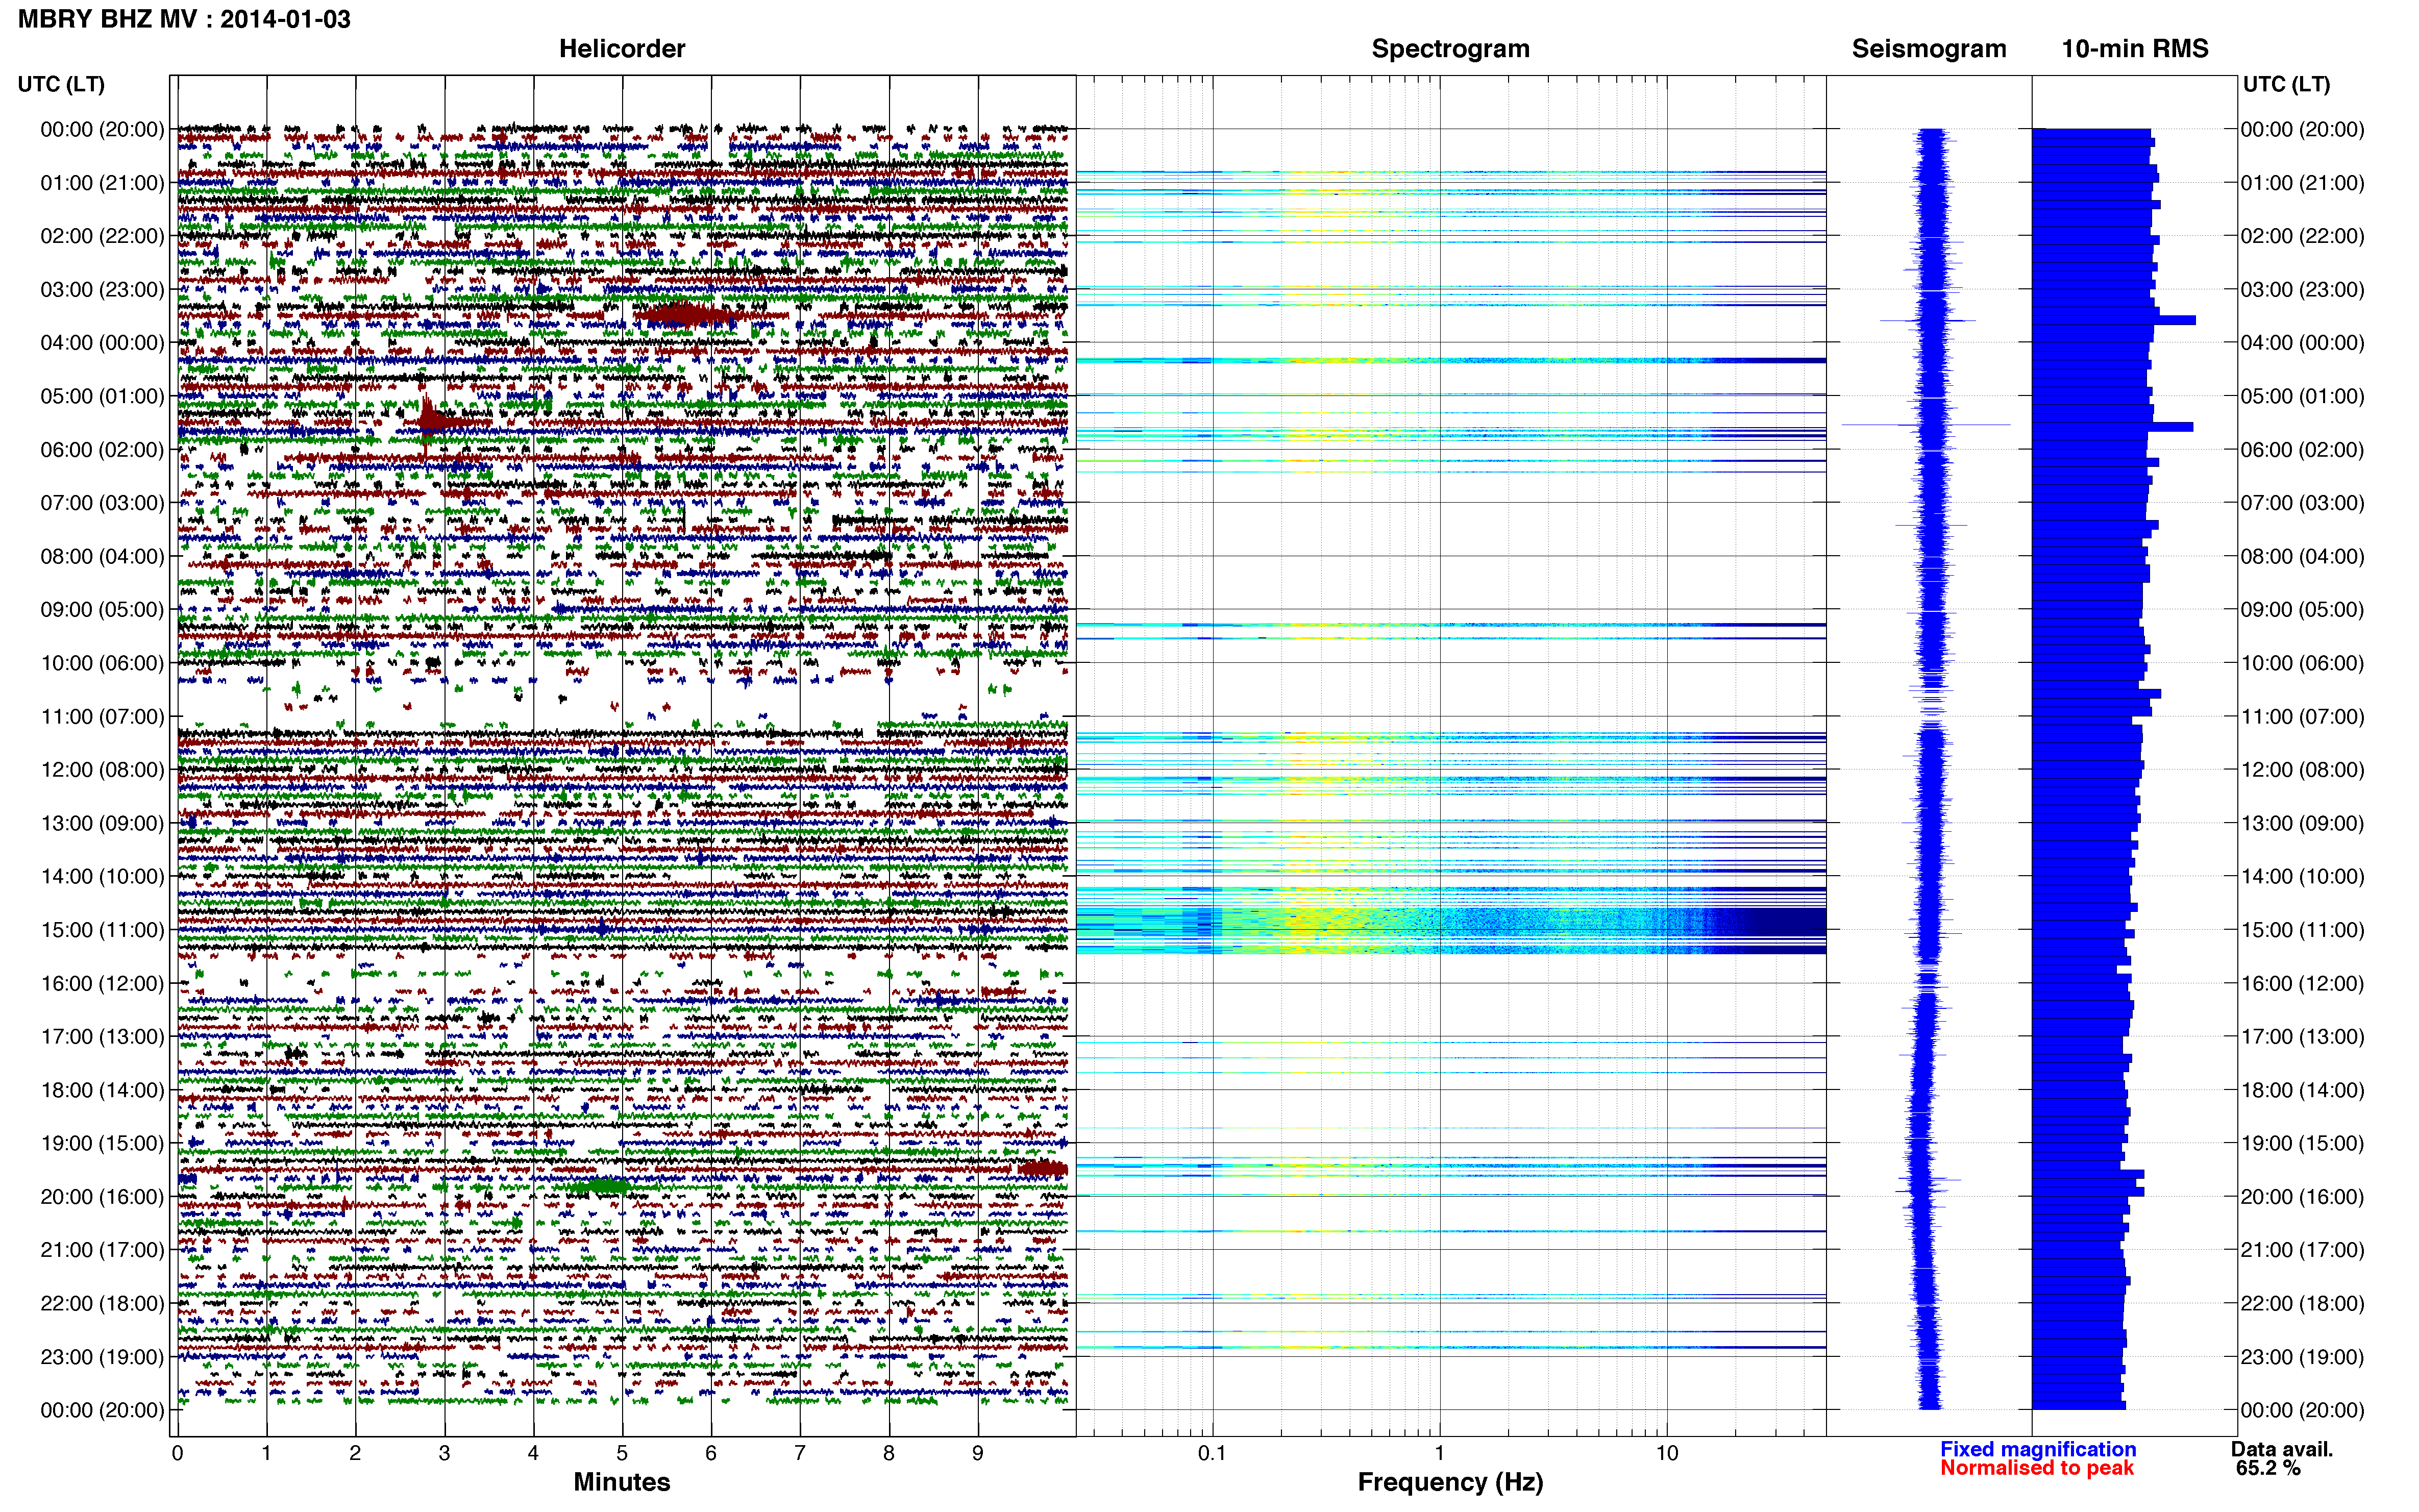Click right time label 12:00 (08:00)
The width and height of the screenshot is (2419, 1512).
tap(2302, 770)
